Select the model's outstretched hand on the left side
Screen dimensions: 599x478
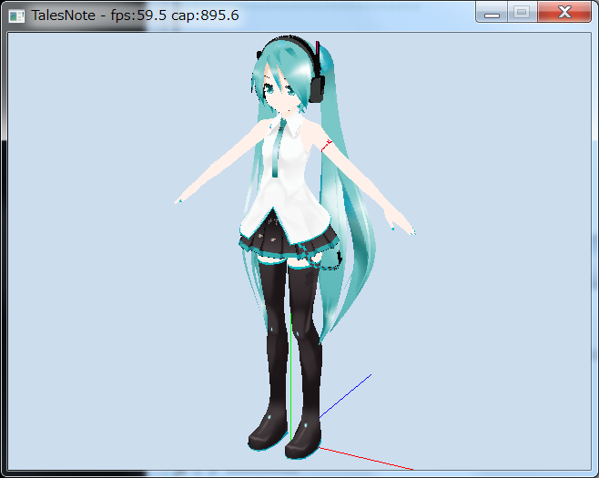point(184,196)
